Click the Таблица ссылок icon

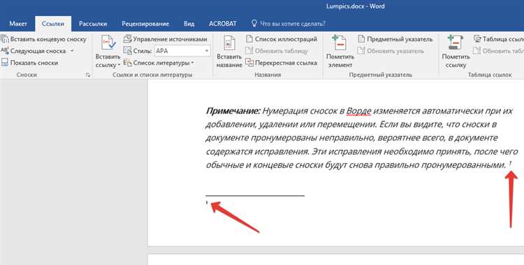(477, 39)
